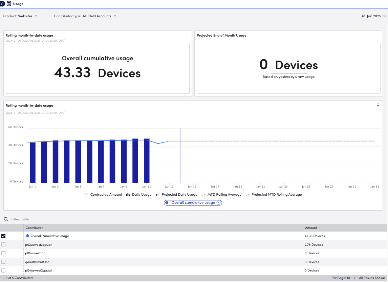The width and height of the screenshot is (388, 282).
Task: Click the vertical current-date marker in the chart
Action: [181, 156]
